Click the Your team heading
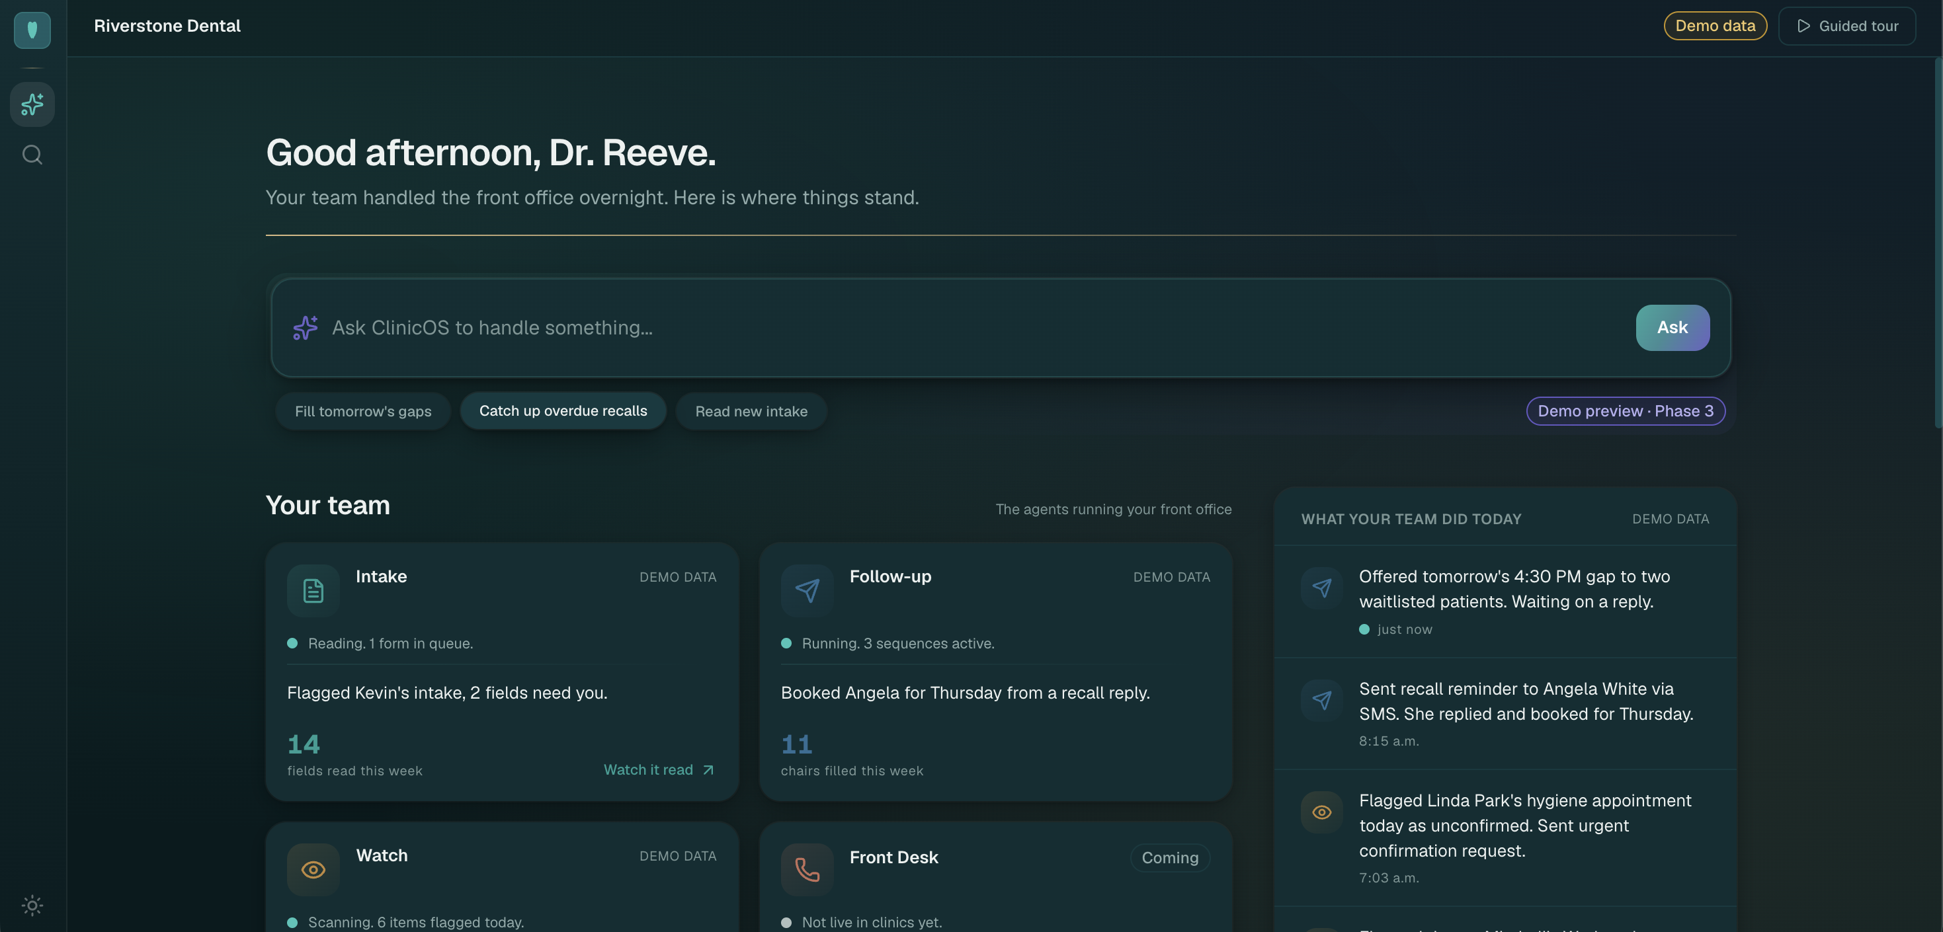Image resolution: width=1943 pixels, height=932 pixels. [x=327, y=505]
